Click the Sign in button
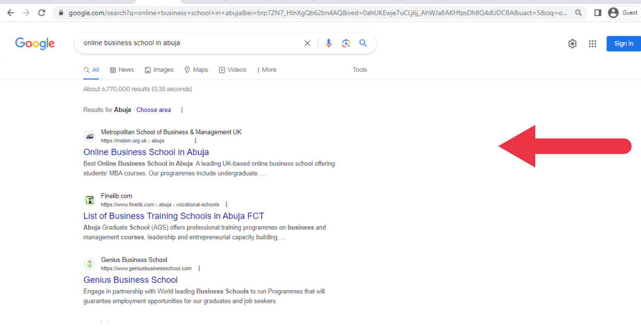The image size is (641, 335). click(623, 44)
